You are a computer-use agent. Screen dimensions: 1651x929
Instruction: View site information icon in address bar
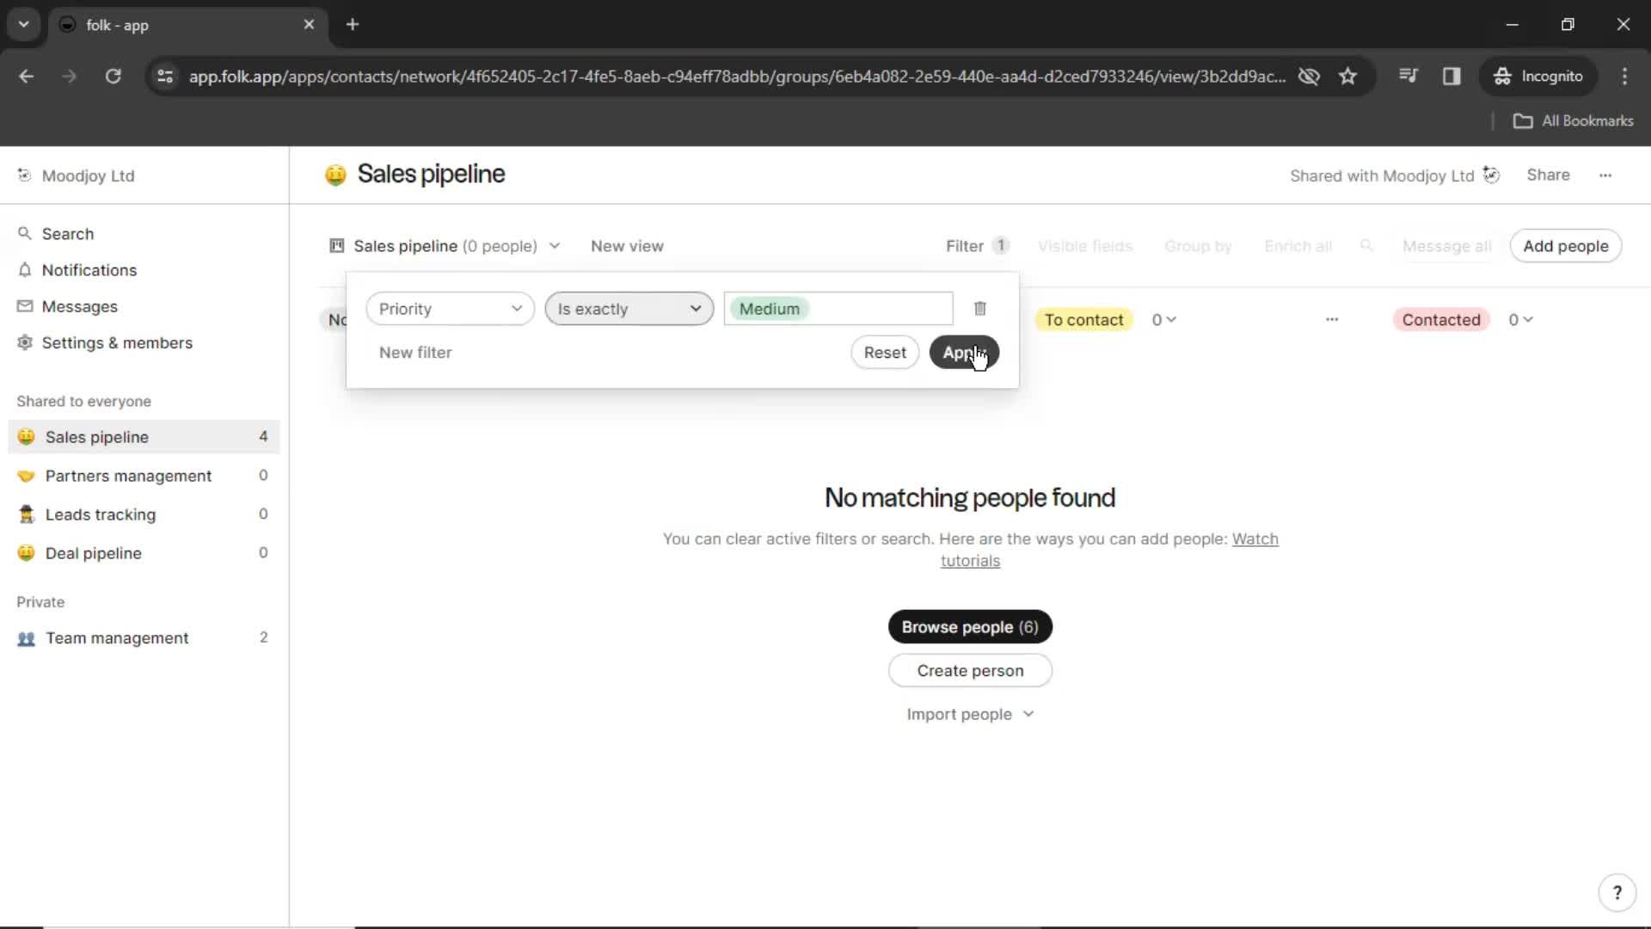pyautogui.click(x=165, y=76)
